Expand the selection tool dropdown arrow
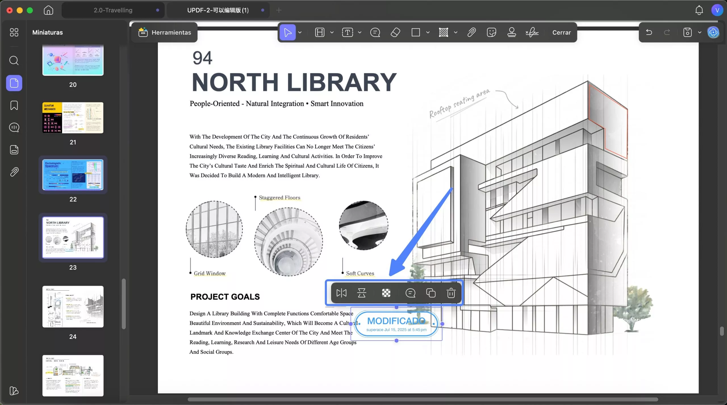The width and height of the screenshot is (727, 405). (x=300, y=32)
